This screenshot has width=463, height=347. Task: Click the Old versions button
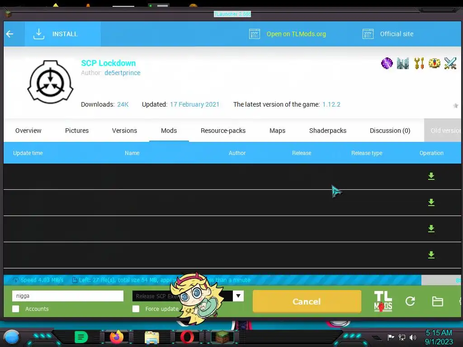(x=443, y=131)
